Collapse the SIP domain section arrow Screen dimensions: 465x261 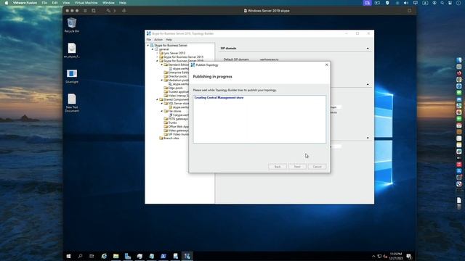368,49
